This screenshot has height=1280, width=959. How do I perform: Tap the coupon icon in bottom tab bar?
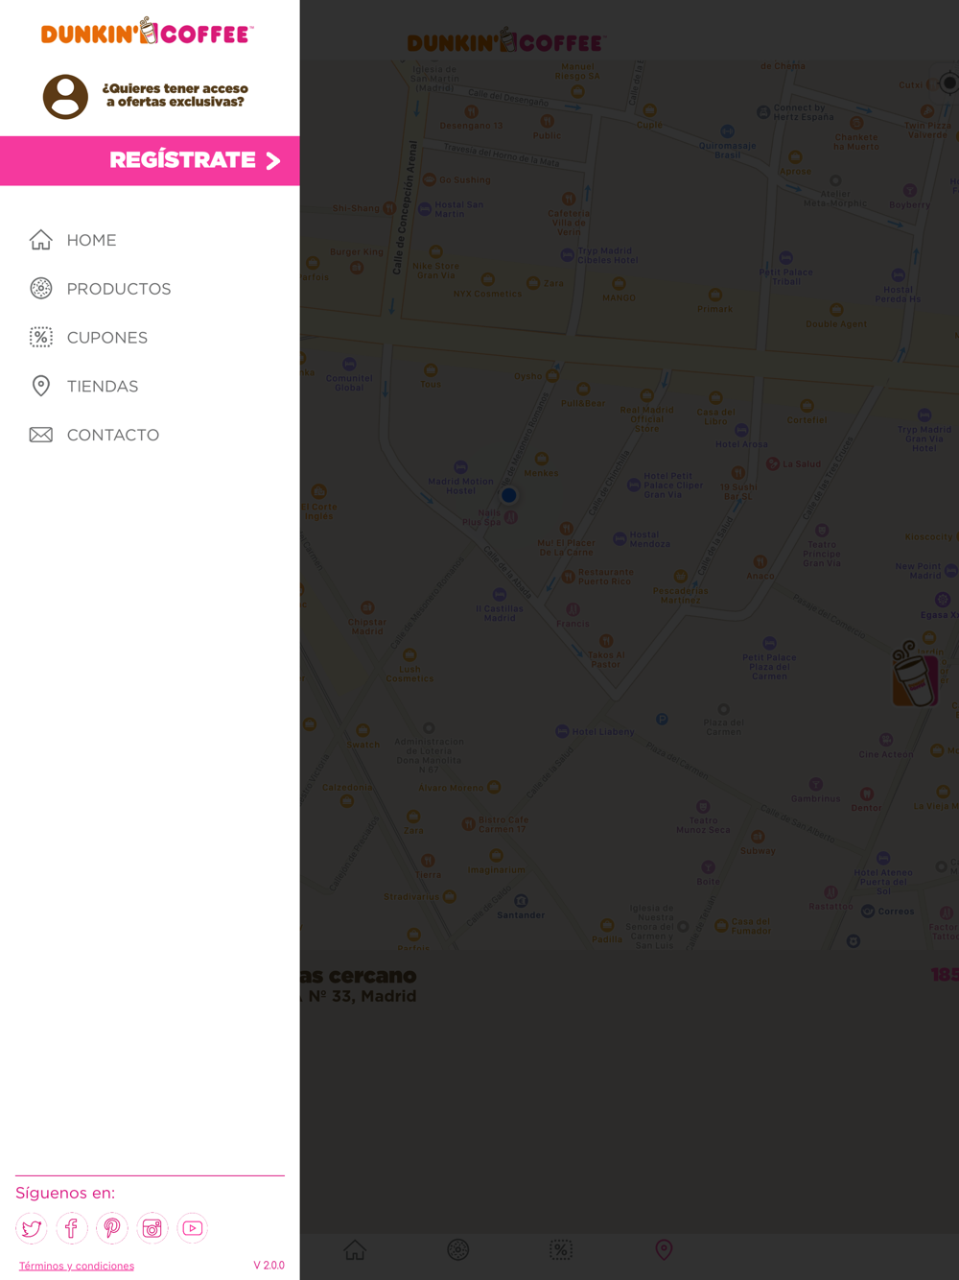(561, 1249)
